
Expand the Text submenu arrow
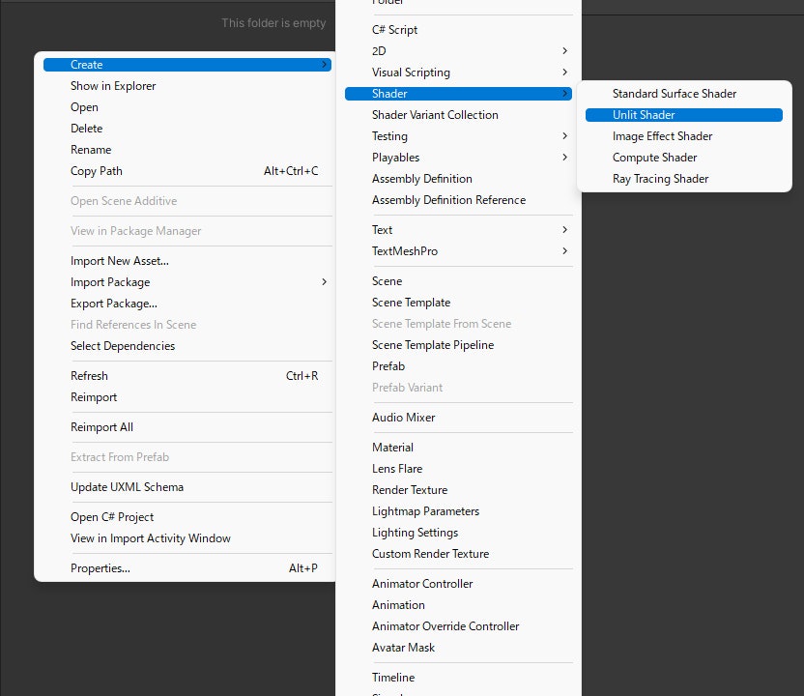coord(564,230)
